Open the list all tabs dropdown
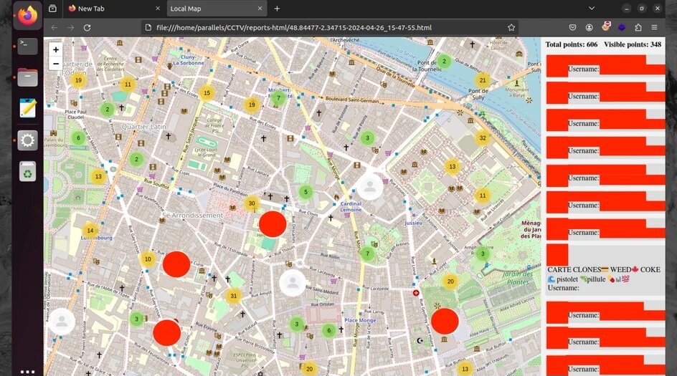This screenshot has height=376, width=677. pyautogui.click(x=592, y=9)
